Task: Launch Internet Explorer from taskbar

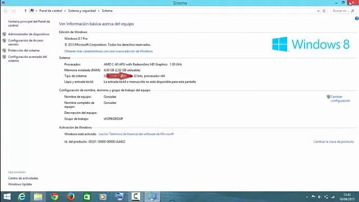Action: [x=22, y=197]
